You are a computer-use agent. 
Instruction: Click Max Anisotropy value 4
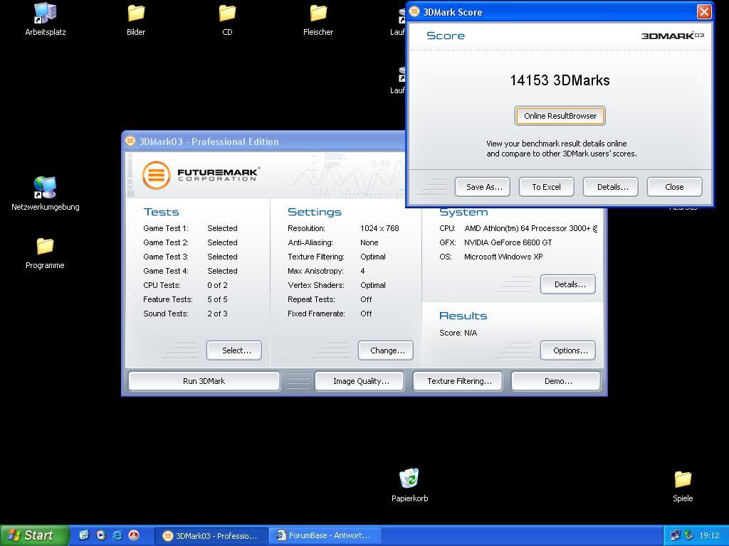coord(362,271)
